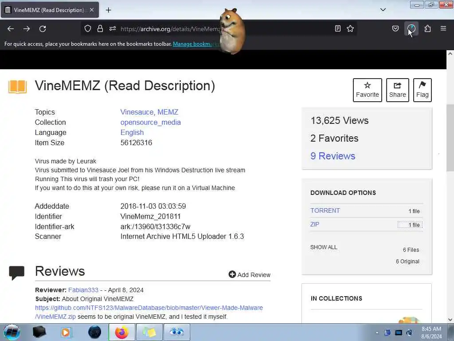Open the tray volume icon
Image resolution: width=454 pixels, height=341 pixels.
click(x=409, y=333)
